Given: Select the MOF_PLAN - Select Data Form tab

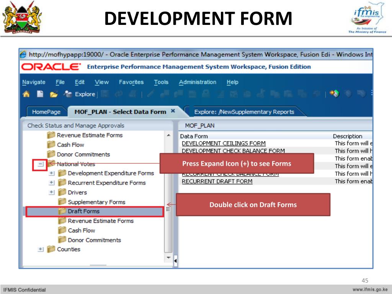Looking at the screenshot, I should pos(120,112).
